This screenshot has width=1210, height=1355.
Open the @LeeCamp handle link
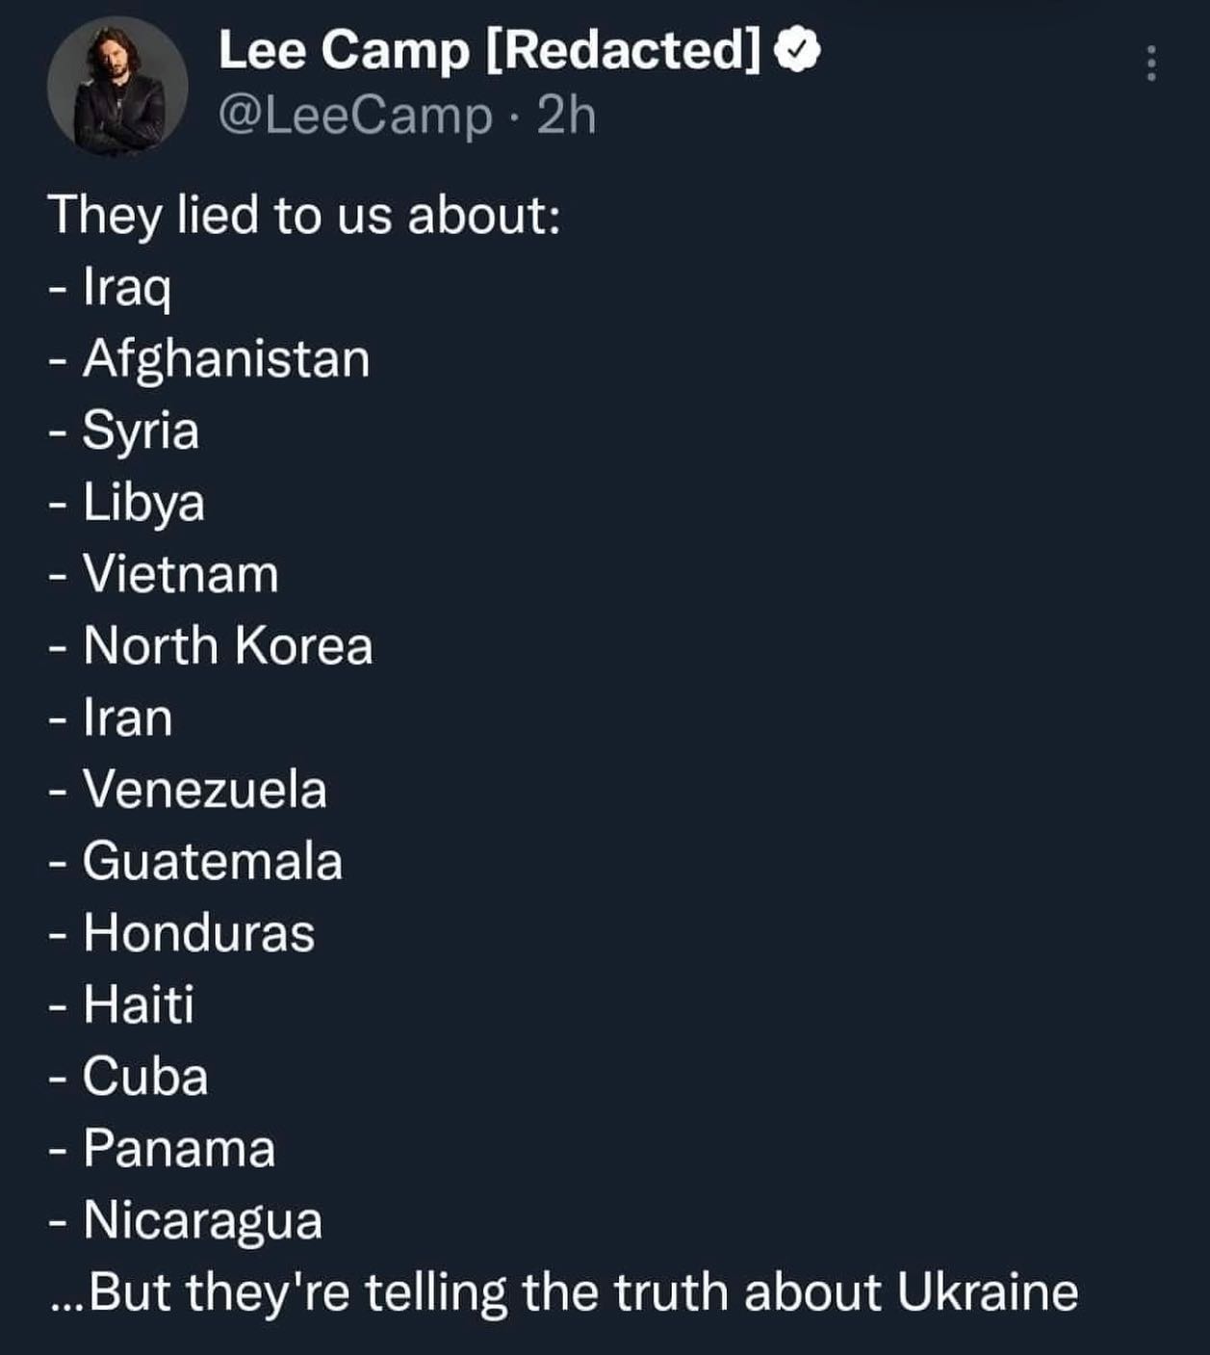point(355,117)
